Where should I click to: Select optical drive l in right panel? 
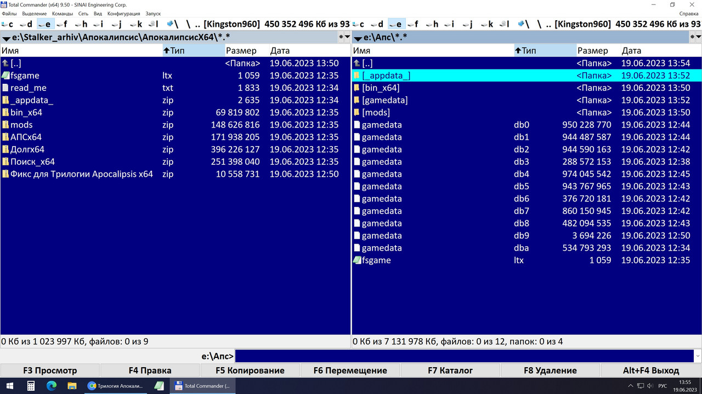point(505,24)
